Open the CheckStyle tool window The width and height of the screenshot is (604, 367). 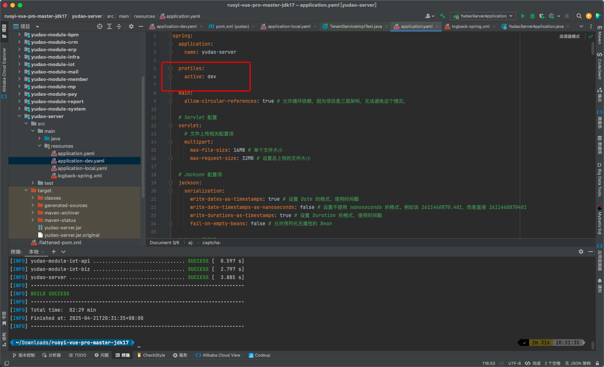(x=151, y=355)
